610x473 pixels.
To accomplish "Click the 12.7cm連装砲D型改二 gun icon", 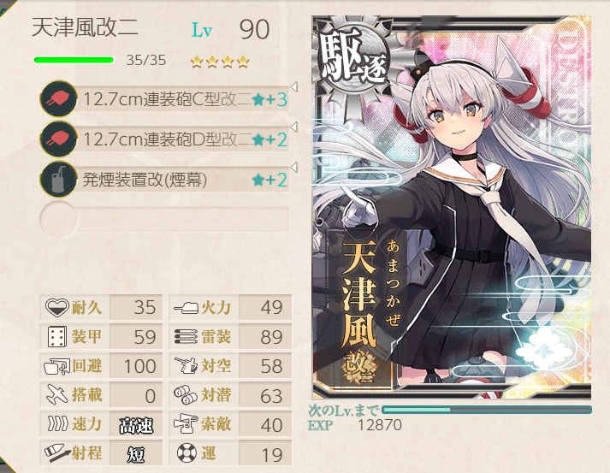I will pos(58,139).
